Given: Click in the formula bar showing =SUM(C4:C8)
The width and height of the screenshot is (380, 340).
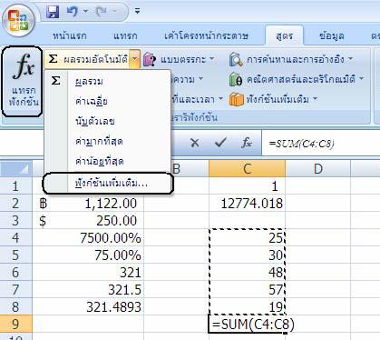Looking at the screenshot, I should pos(320,143).
